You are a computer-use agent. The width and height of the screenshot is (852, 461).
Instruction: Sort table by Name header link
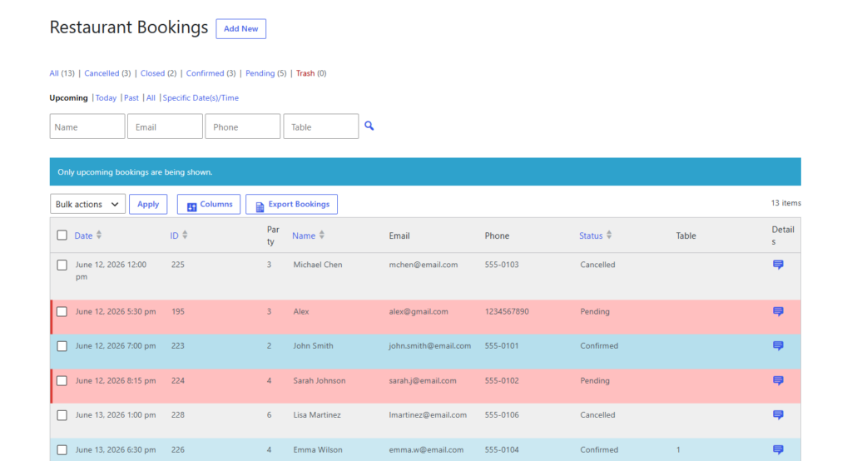tap(304, 235)
